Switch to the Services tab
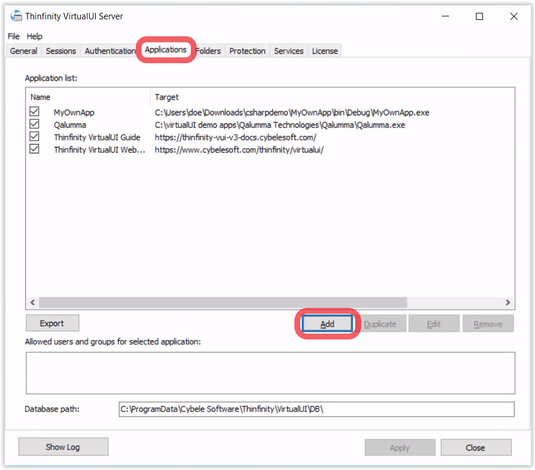Image resolution: width=535 pixels, height=470 pixels. pyautogui.click(x=289, y=51)
